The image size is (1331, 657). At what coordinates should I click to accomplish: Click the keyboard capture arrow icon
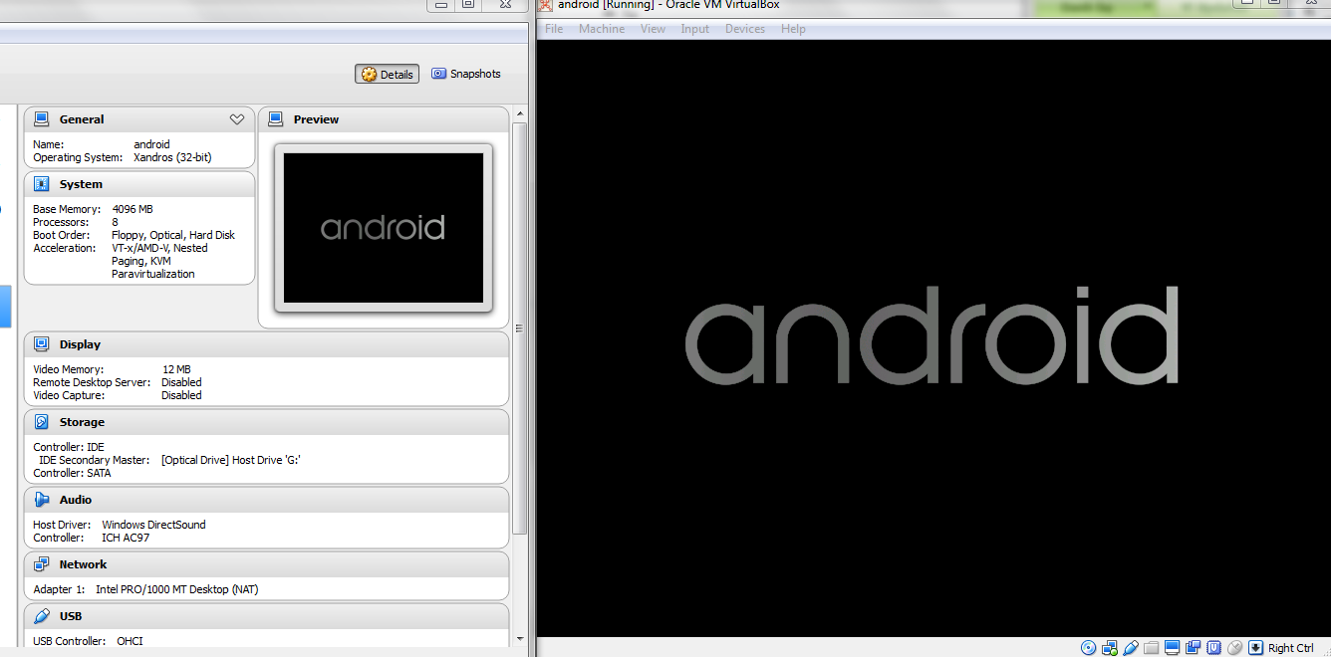(1255, 648)
